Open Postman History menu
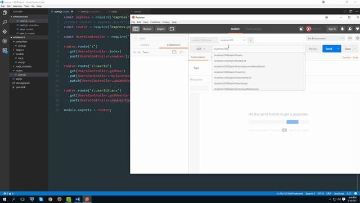 (166, 23)
